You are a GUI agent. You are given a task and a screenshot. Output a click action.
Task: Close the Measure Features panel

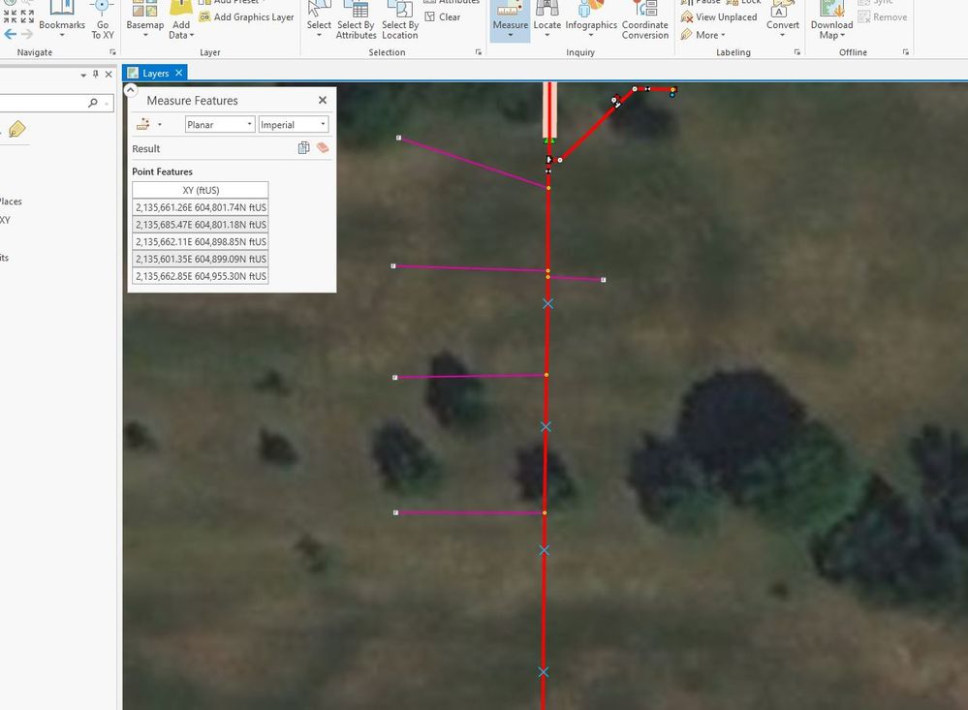(323, 100)
